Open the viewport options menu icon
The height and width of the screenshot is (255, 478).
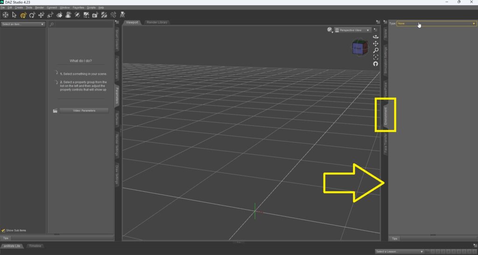click(376, 30)
